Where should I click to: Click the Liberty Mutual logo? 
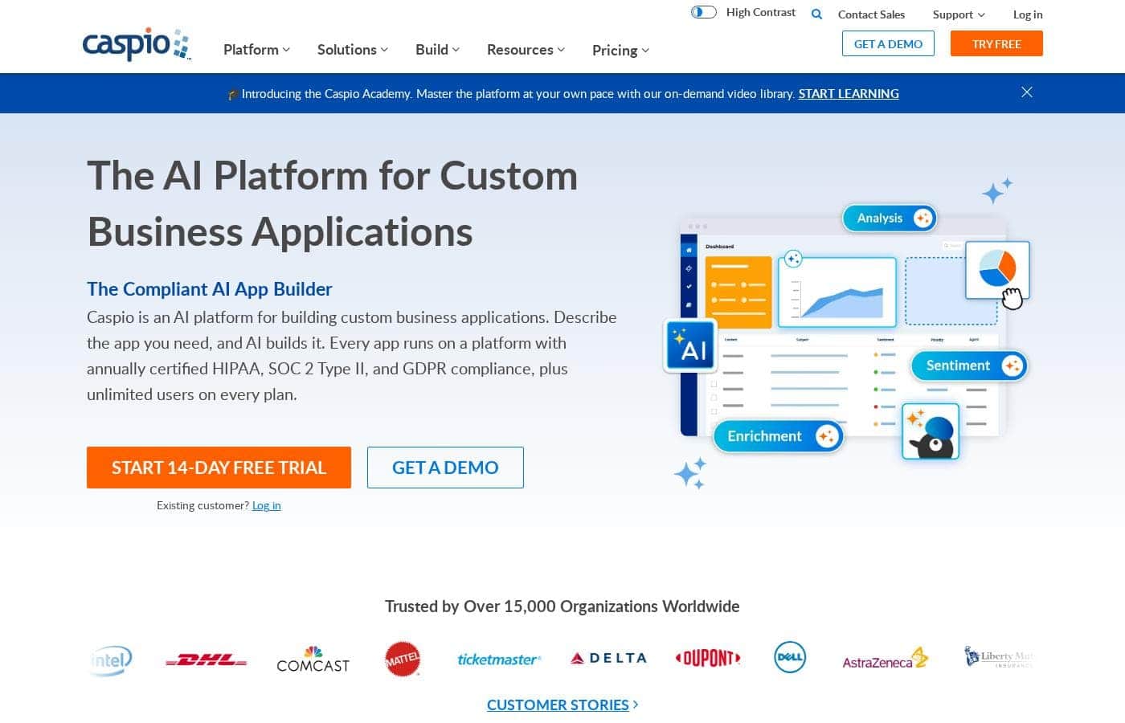tap(998, 658)
